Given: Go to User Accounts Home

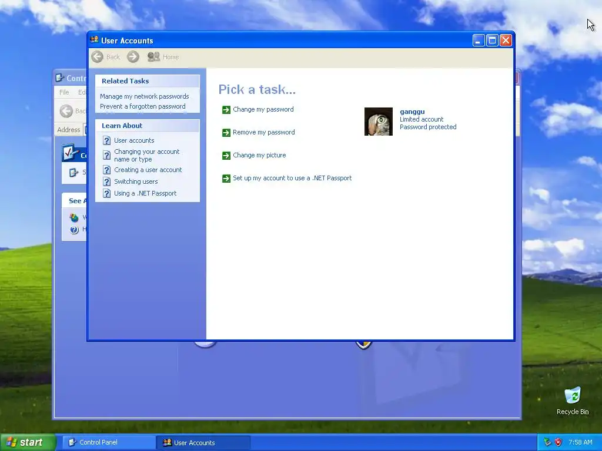Looking at the screenshot, I should (163, 57).
